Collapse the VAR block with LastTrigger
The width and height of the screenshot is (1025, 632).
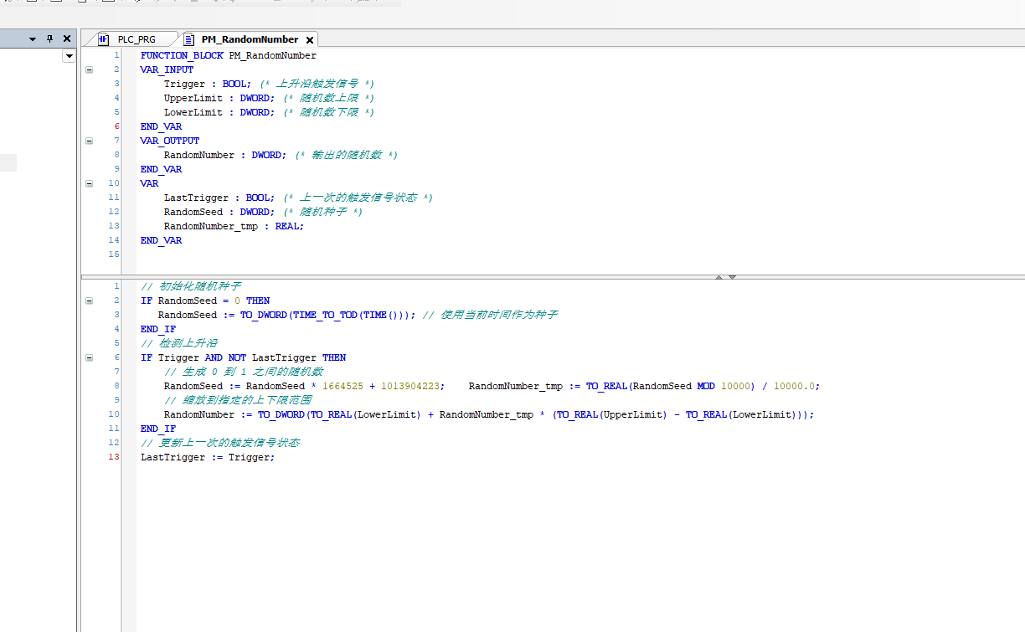pyautogui.click(x=89, y=183)
